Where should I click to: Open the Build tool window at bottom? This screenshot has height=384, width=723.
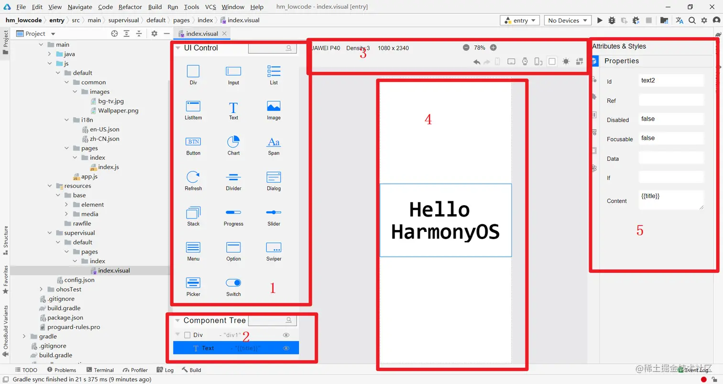tap(191, 370)
